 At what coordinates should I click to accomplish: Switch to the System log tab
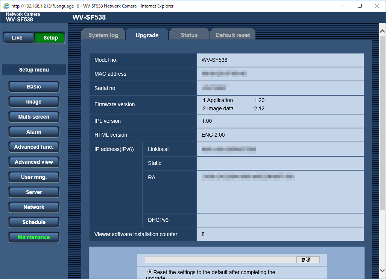tap(103, 35)
